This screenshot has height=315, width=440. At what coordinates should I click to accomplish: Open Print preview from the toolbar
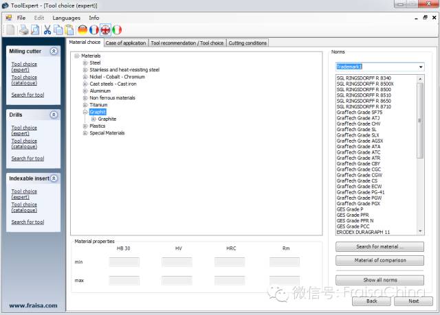click(x=35, y=30)
